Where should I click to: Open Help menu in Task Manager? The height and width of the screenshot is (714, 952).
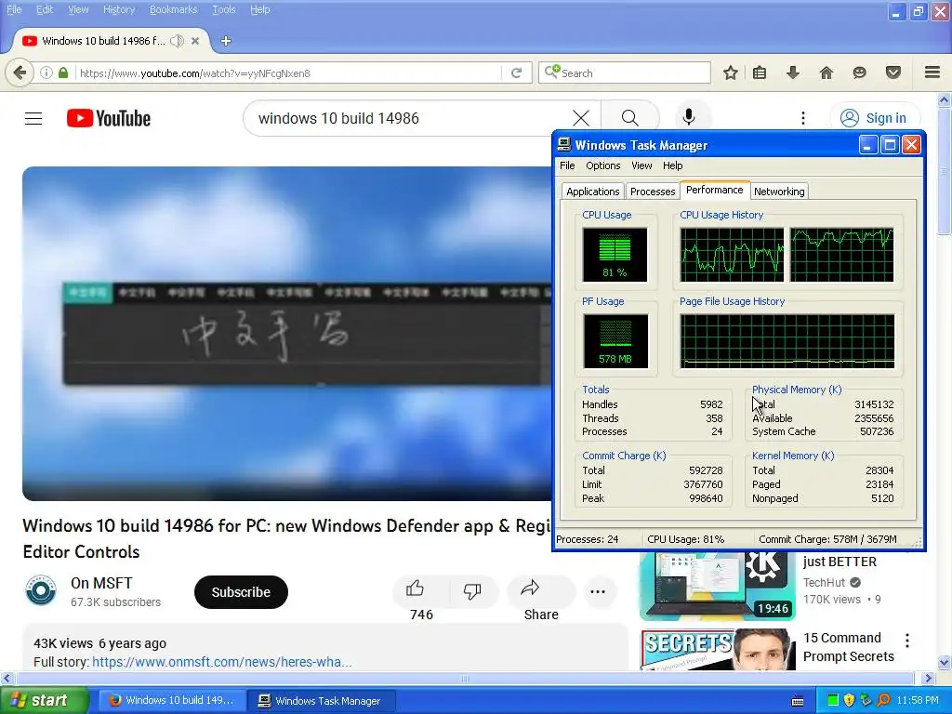pos(672,165)
